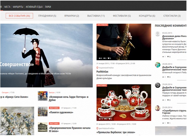Switch to the Праздники (5) filter
This screenshot has width=187, height=136.
[x=47, y=16]
